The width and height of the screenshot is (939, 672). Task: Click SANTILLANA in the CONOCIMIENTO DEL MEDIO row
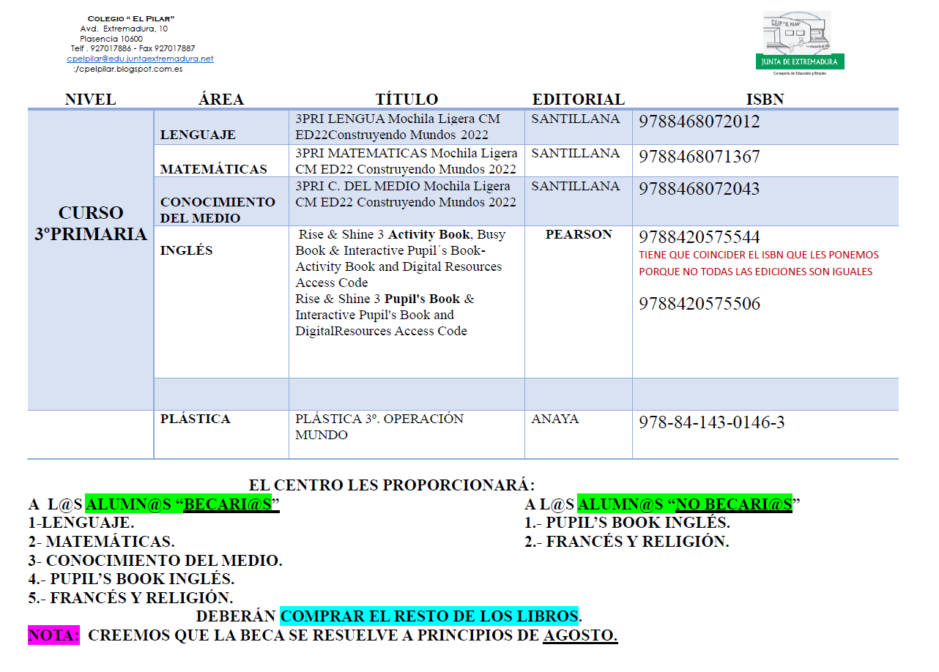[575, 186]
